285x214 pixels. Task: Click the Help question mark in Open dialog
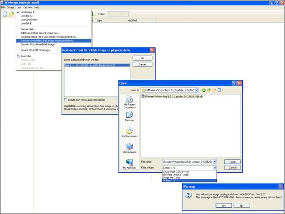click(234, 83)
